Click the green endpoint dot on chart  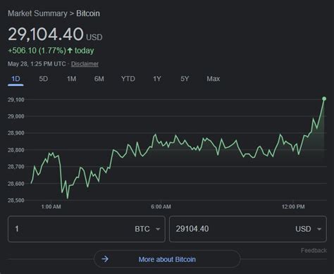point(324,99)
